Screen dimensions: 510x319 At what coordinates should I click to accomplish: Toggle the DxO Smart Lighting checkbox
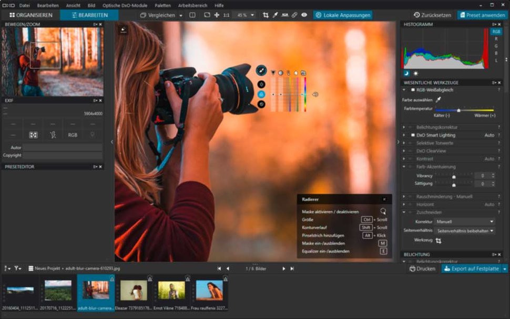click(413, 135)
